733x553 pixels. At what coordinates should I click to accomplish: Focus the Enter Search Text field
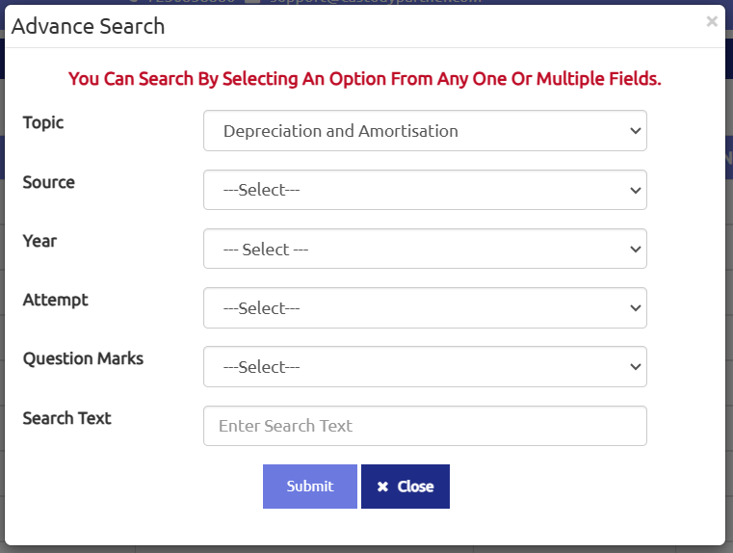pyautogui.click(x=424, y=426)
